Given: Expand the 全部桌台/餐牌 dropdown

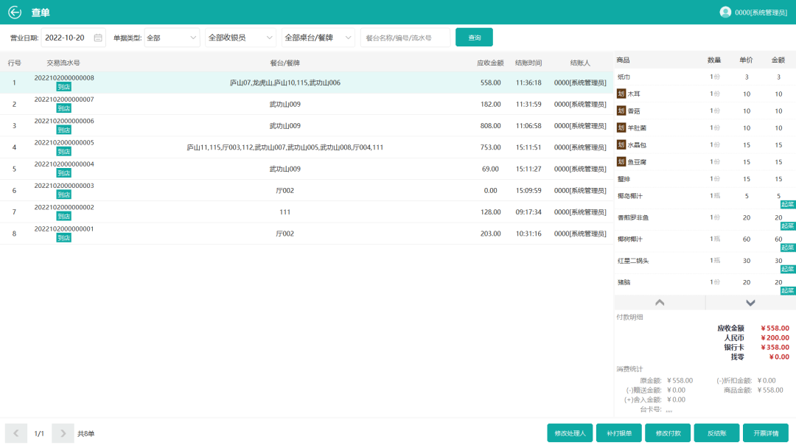Looking at the screenshot, I should click(x=318, y=38).
